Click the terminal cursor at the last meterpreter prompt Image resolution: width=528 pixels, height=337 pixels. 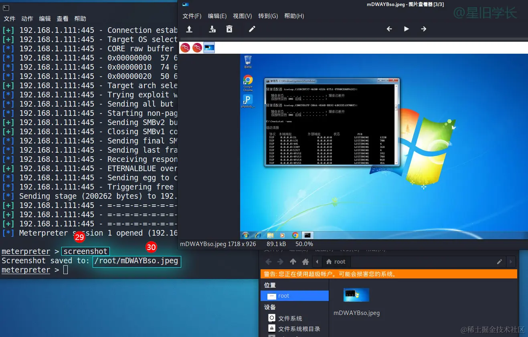(66, 270)
